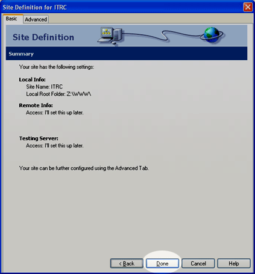255x274 pixels.
Task: Close the Site Definition dialog with the X
Action: [248, 7]
